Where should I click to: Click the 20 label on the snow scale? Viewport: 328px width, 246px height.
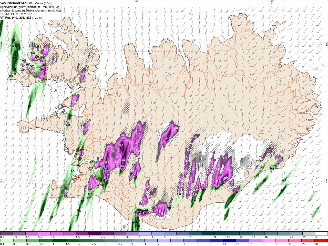point(291,237)
